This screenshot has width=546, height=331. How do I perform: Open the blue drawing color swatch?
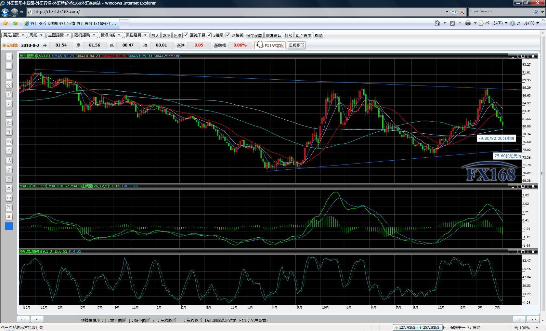coord(9,226)
